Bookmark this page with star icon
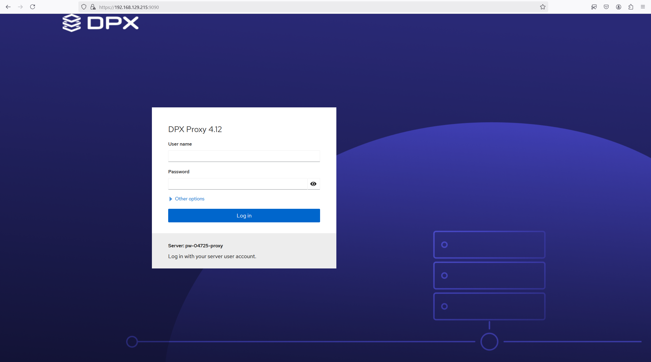Viewport: 651px width, 362px height. (x=542, y=7)
